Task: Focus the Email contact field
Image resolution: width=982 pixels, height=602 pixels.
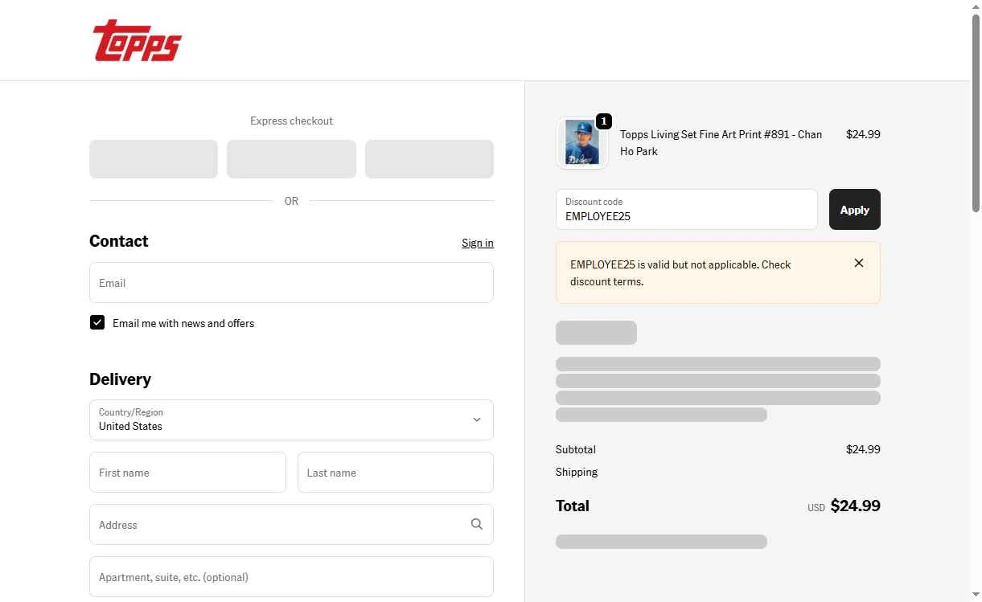Action: (291, 283)
